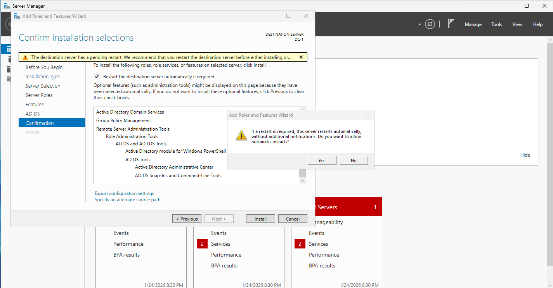553x288 pixels.
Task: Click the warning icon in the yellow banner
Action: coord(25,57)
